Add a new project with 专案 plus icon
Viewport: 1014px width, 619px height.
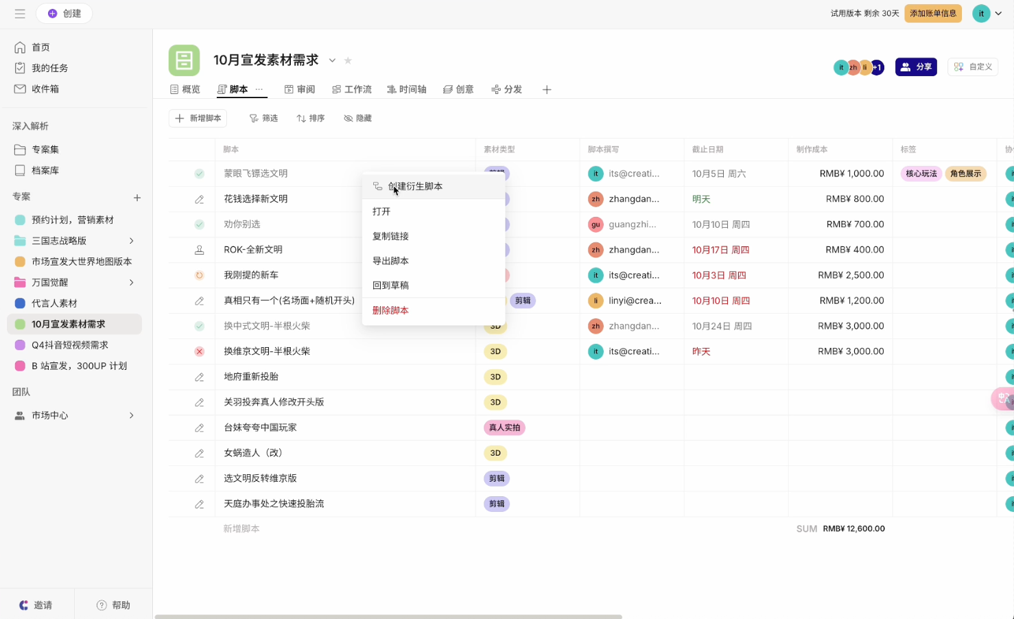point(137,198)
